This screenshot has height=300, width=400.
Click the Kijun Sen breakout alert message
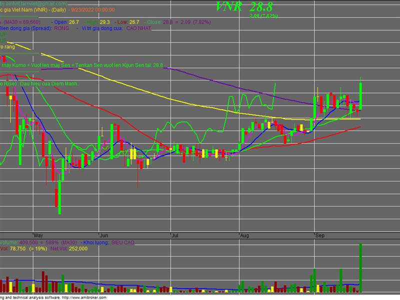[x=82, y=65]
